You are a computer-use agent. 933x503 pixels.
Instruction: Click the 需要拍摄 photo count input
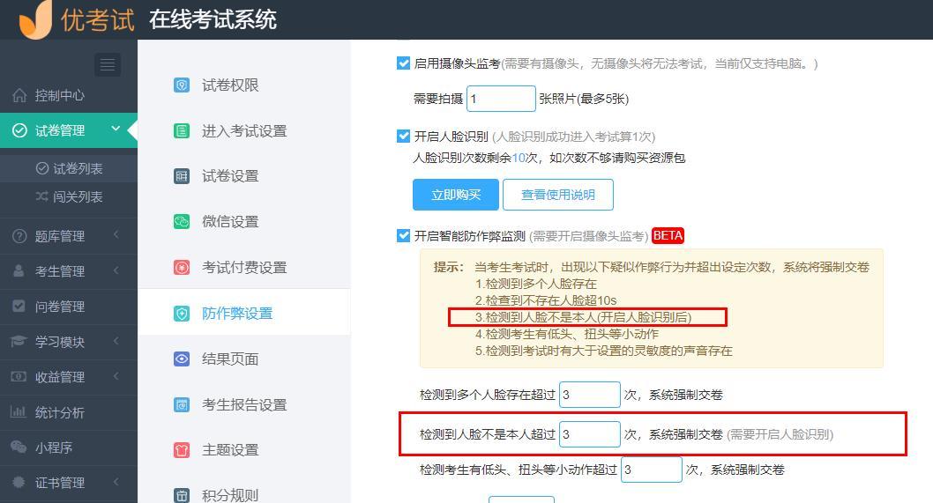(501, 98)
